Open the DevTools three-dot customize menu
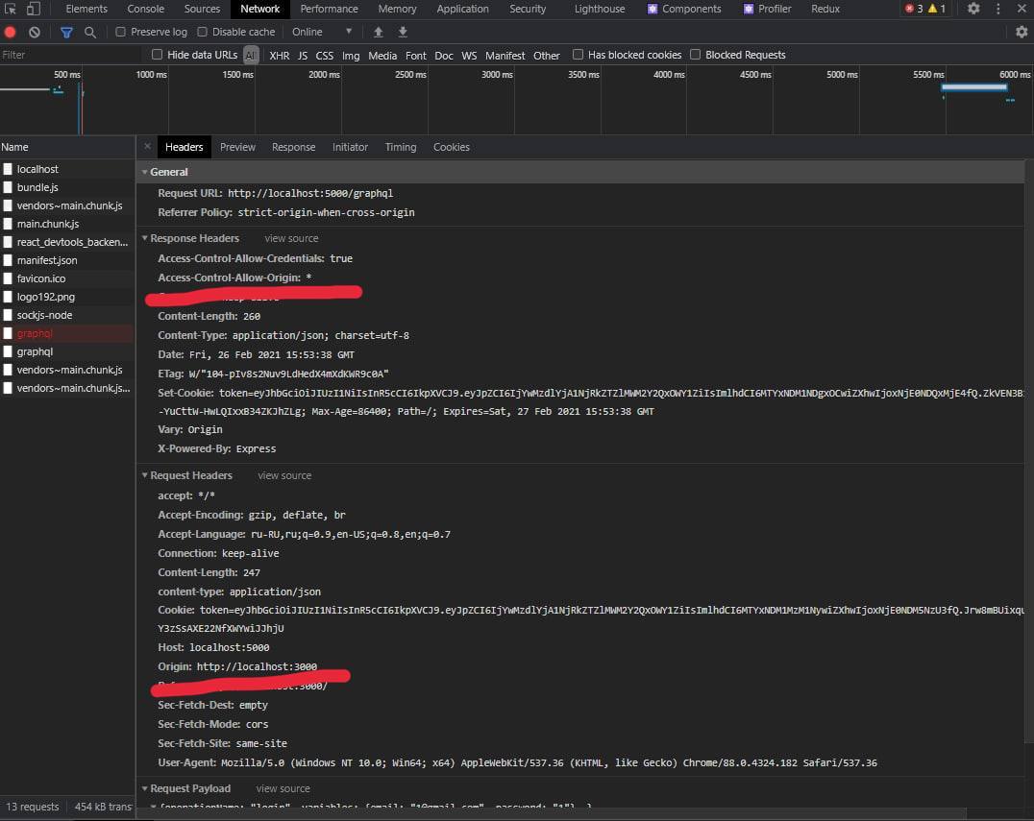The height and width of the screenshot is (821, 1034). pos(998,9)
